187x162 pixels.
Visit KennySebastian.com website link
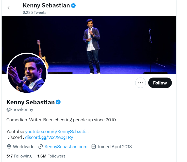66,147
